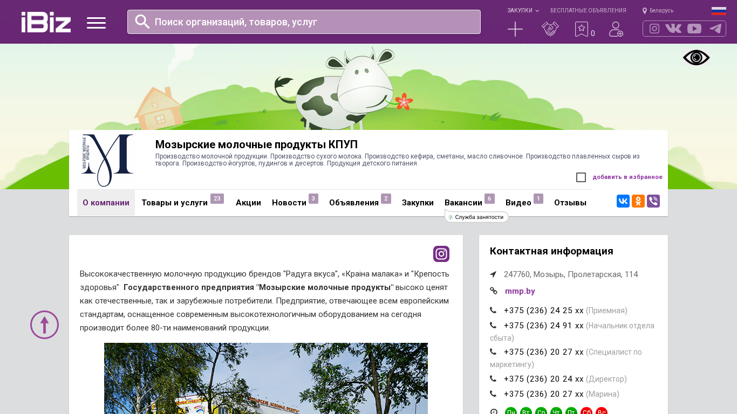Viewport: 737px width, 414px height.
Task: Expand the Закупки dropdown
Action: 523,10
